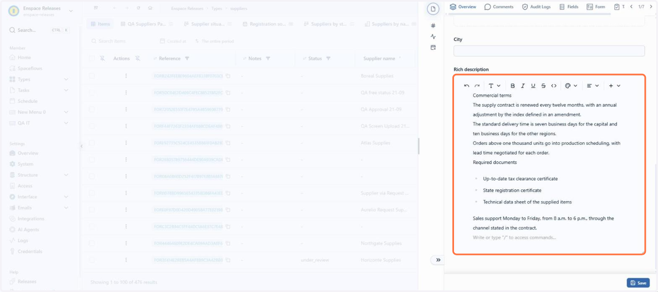Switch to the Overview tab

463,7
